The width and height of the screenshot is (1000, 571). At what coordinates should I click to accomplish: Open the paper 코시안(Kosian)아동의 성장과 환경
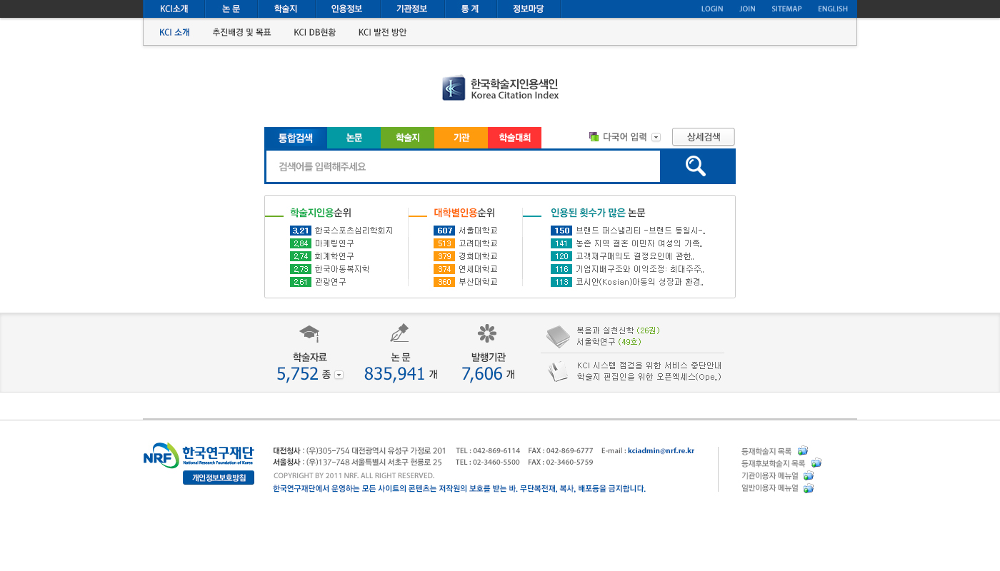coord(640,282)
